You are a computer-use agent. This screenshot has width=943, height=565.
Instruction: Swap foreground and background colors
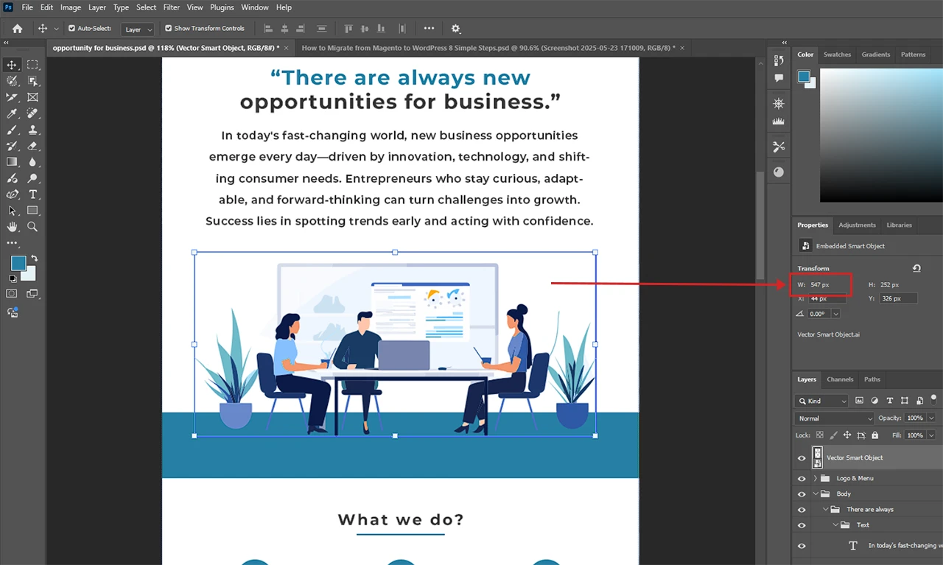click(x=34, y=259)
